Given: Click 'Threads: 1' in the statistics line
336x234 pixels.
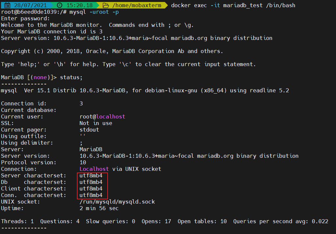Looking at the screenshot, I should pos(17,221).
